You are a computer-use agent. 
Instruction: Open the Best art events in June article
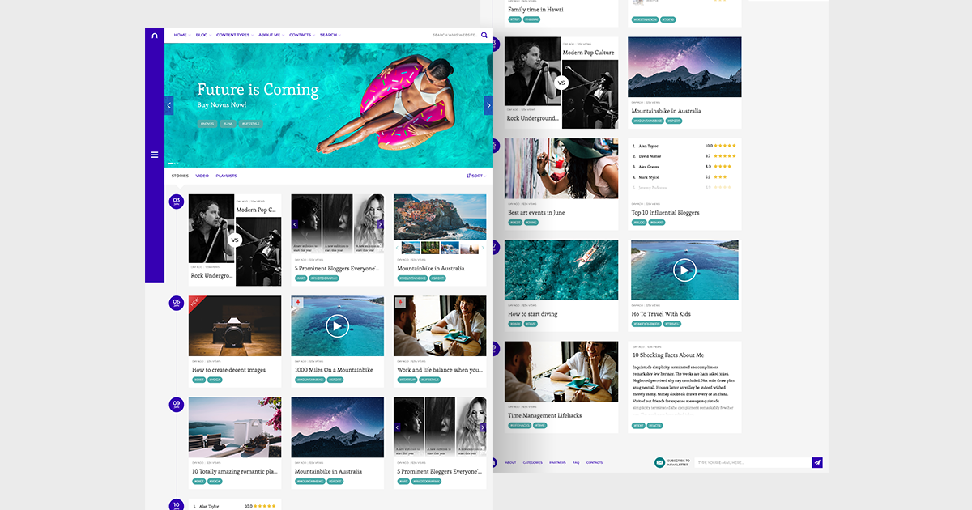[x=536, y=213]
